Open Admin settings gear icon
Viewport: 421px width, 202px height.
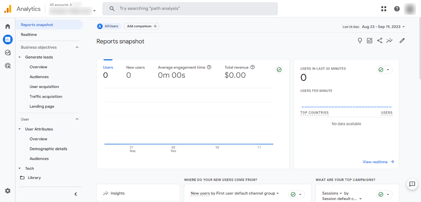click(x=7, y=191)
